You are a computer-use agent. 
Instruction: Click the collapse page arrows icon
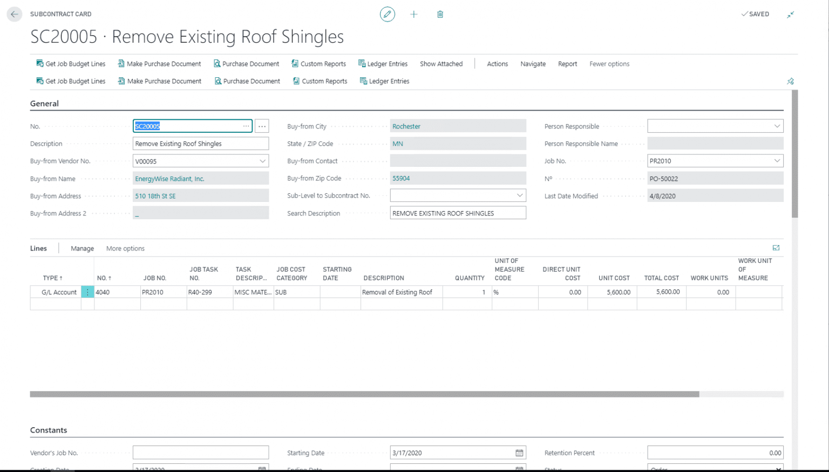[x=790, y=15]
